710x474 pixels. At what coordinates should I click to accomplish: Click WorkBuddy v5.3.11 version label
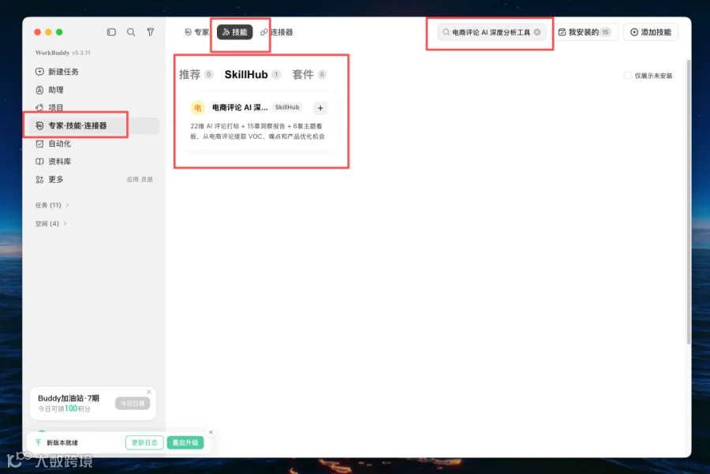click(x=63, y=53)
